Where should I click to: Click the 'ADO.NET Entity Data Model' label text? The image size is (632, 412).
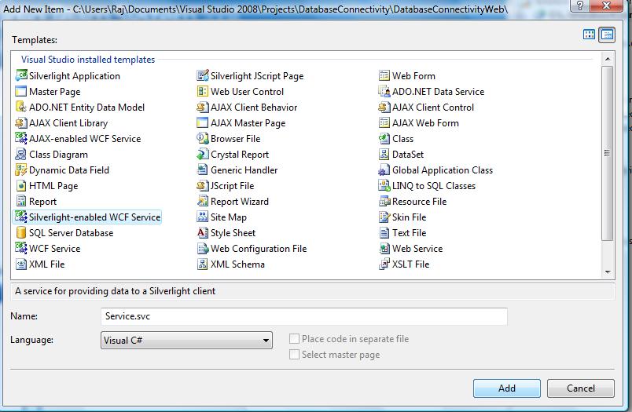coord(86,108)
